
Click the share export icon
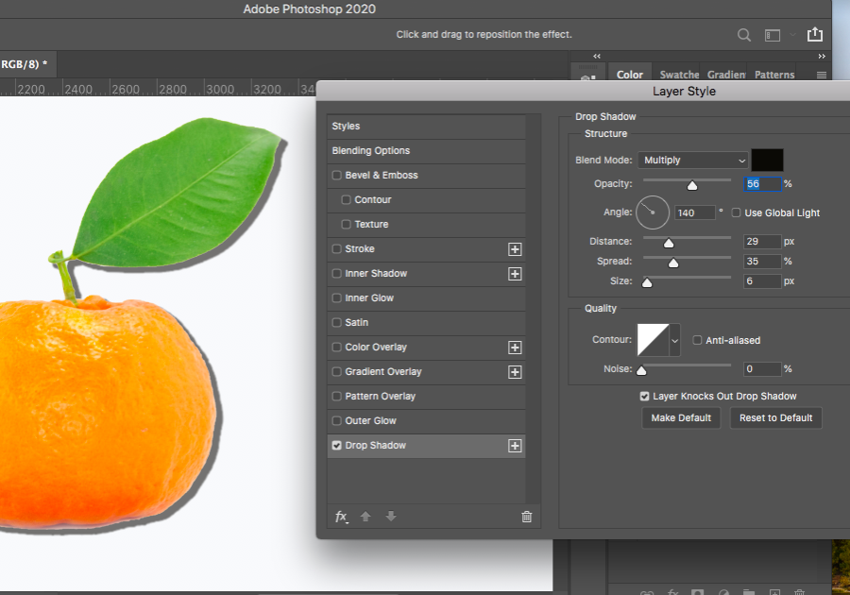pos(815,35)
